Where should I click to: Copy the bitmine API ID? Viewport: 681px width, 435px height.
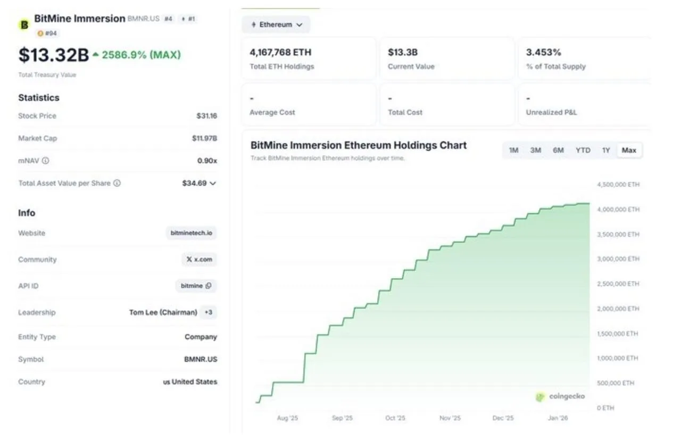click(209, 286)
